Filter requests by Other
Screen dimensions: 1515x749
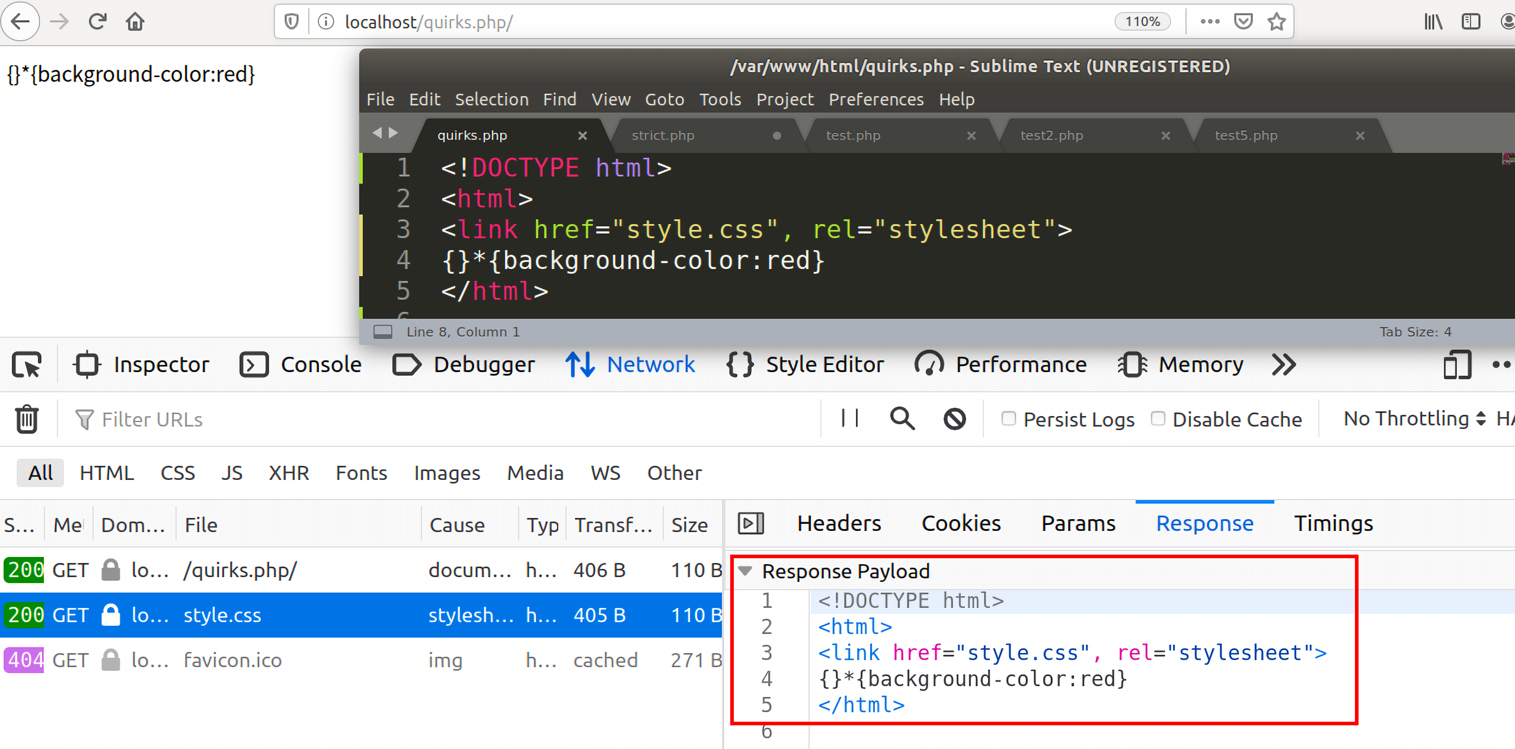tap(675, 473)
